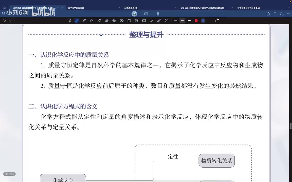Image resolution: width=292 pixels, height=182 pixels.
Task: Select the ruler tool
Action: [x=152, y=21]
